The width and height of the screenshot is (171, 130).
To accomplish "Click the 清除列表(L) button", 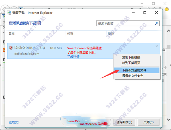I will click(x=124, y=122).
